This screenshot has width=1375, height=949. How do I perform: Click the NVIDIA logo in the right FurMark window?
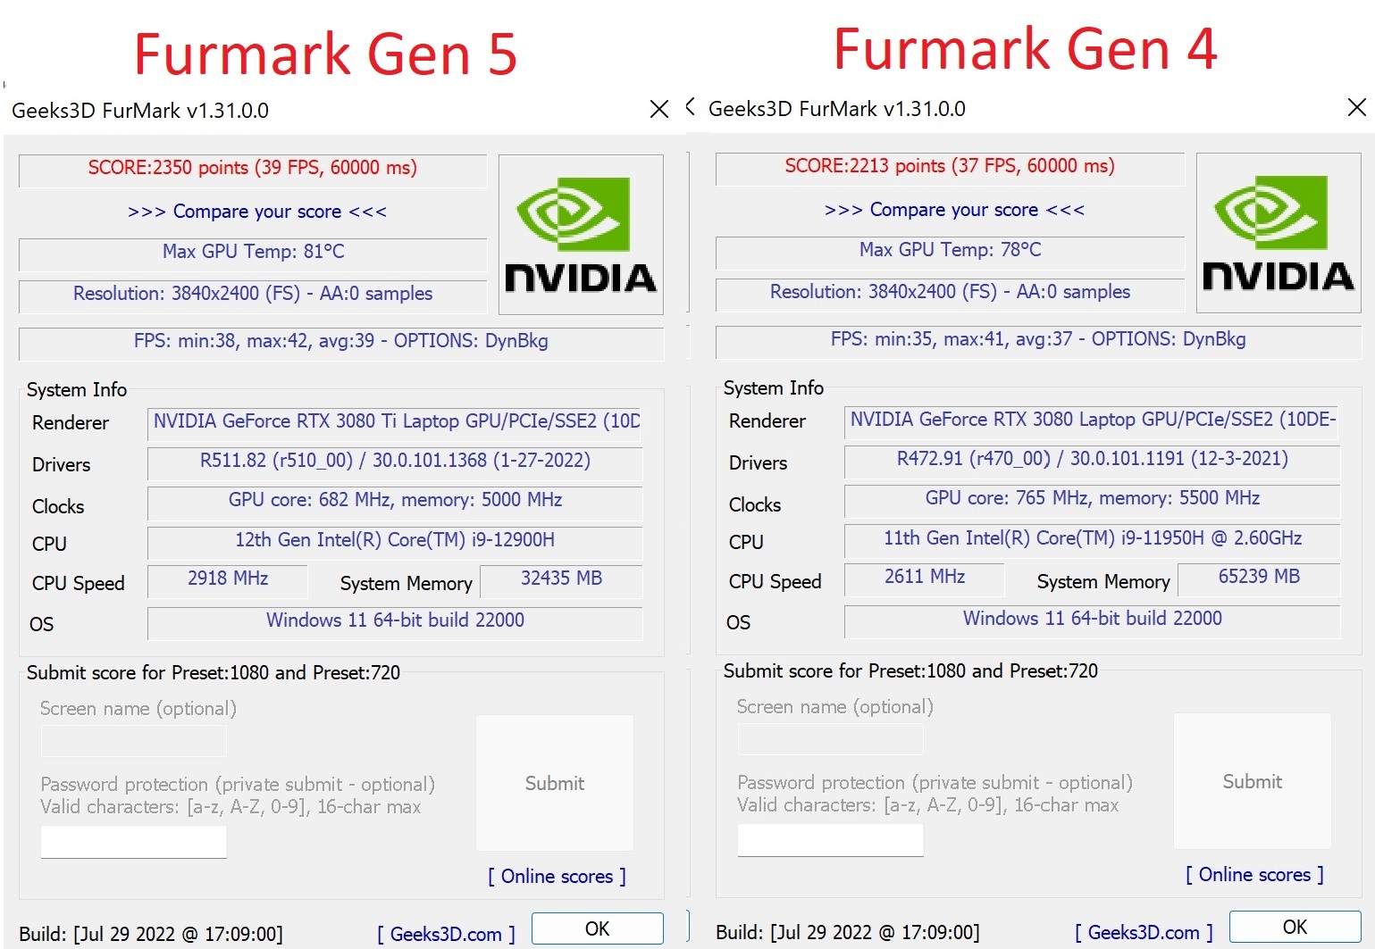(1279, 233)
